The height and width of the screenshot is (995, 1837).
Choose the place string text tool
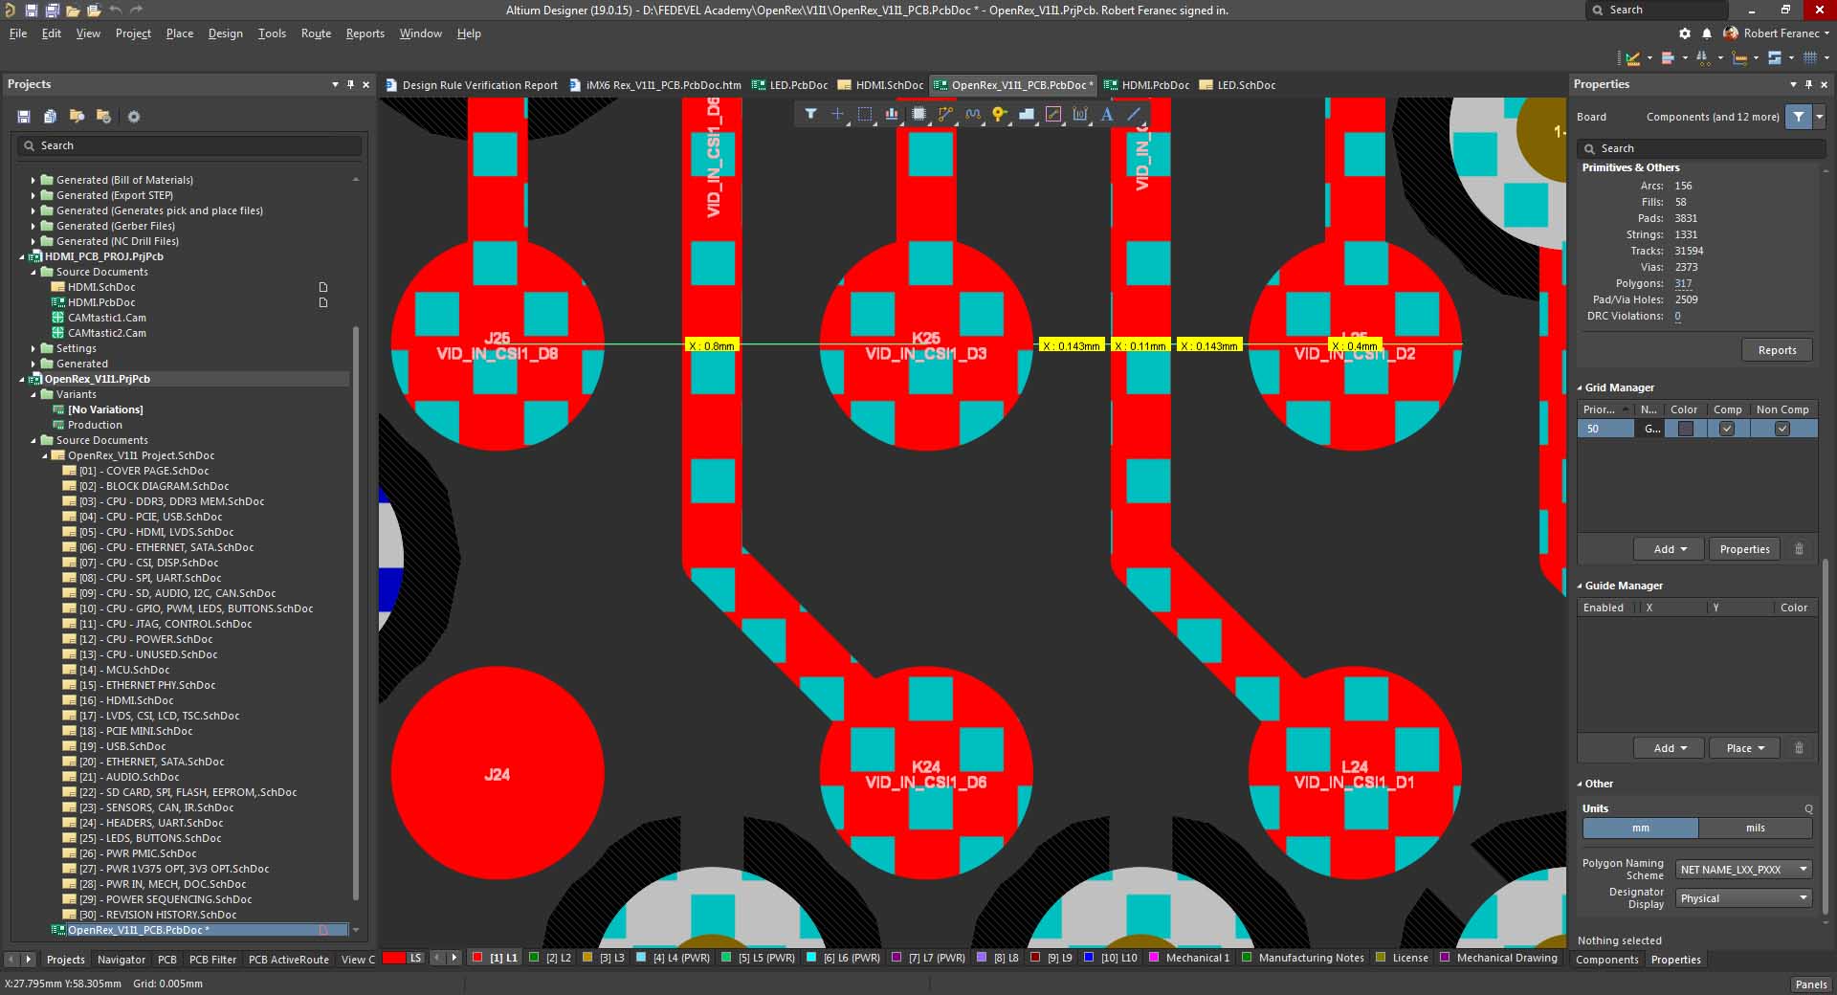1107,114
